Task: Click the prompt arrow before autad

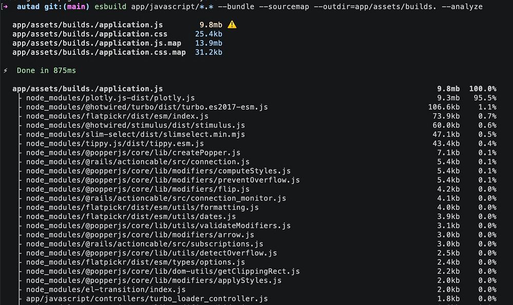Action: coord(5,7)
